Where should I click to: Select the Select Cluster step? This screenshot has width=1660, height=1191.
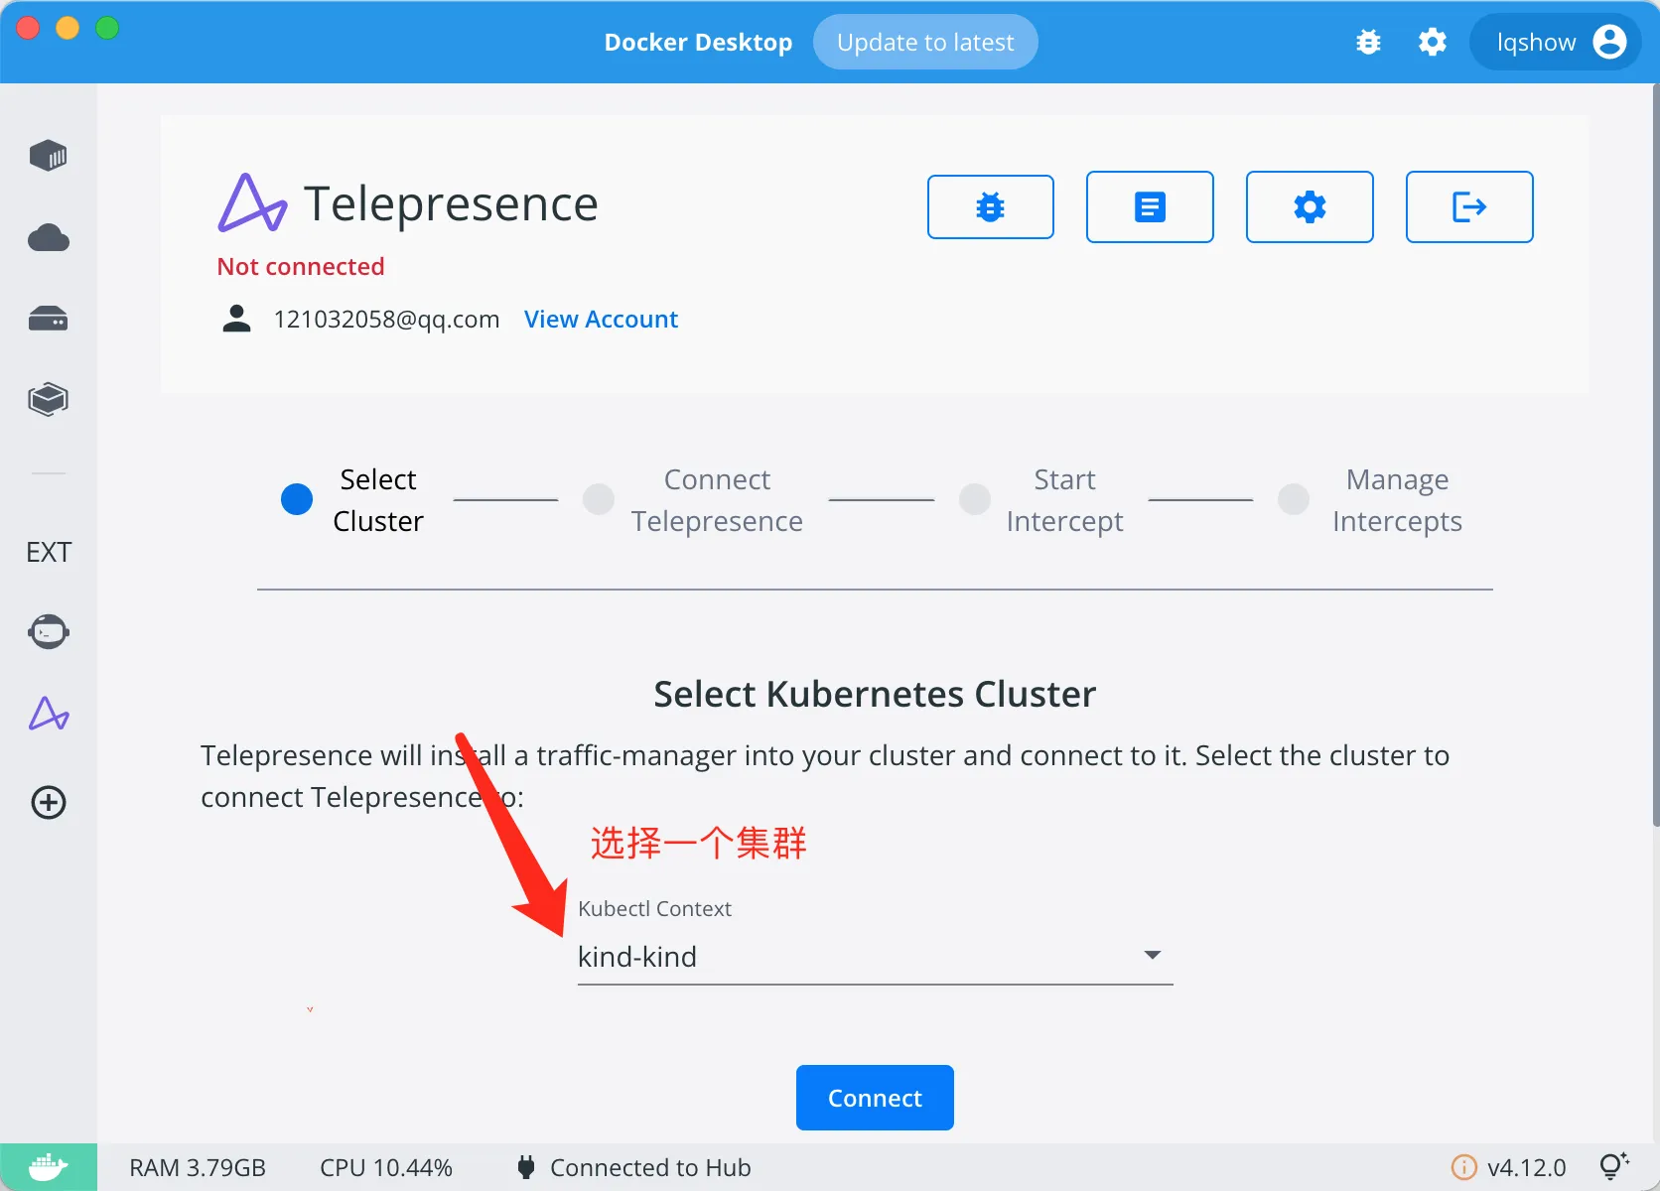pos(353,500)
